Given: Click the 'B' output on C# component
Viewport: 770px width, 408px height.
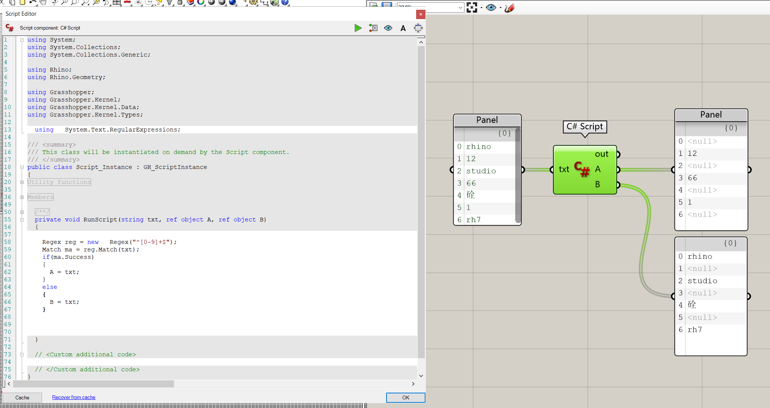Looking at the screenshot, I should point(598,184).
